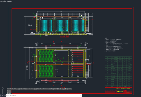The image size is (141, 97).
Task: Open command line customize wrench menu
Action: [5, 96]
